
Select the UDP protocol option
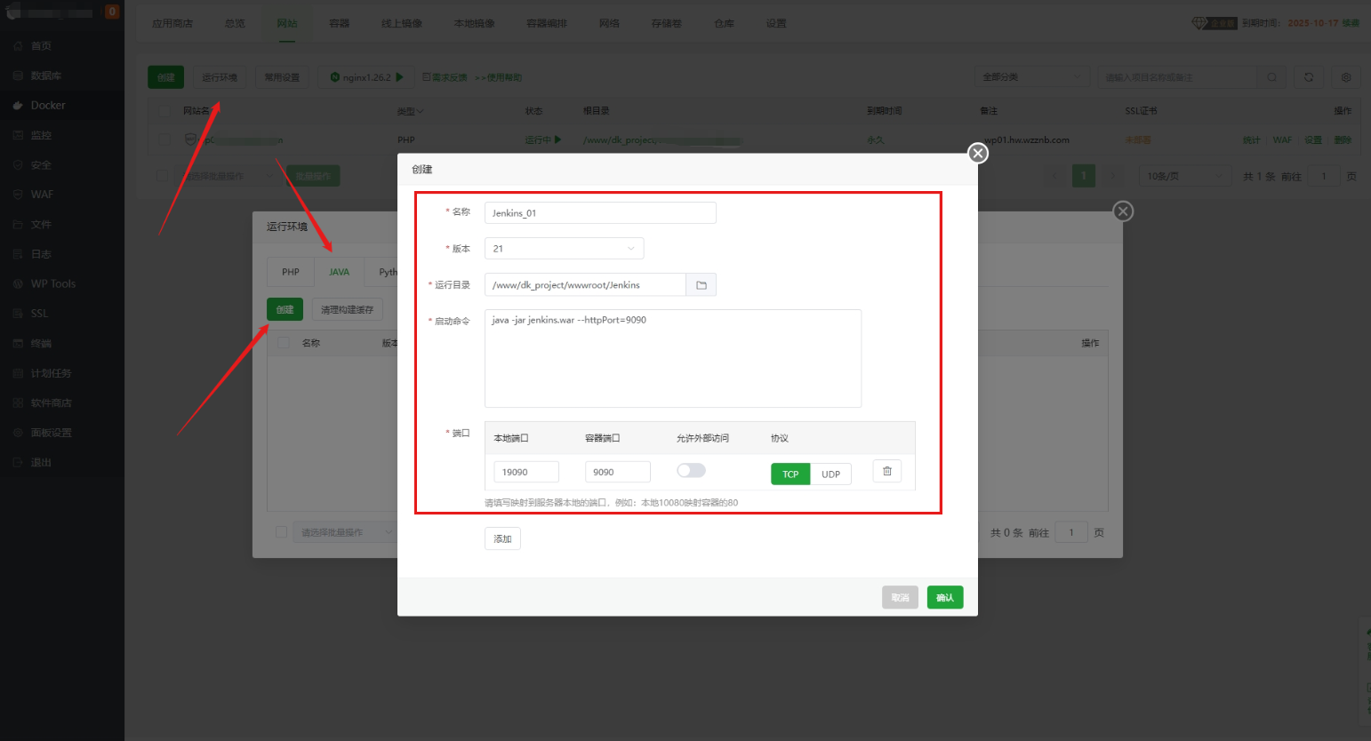830,474
